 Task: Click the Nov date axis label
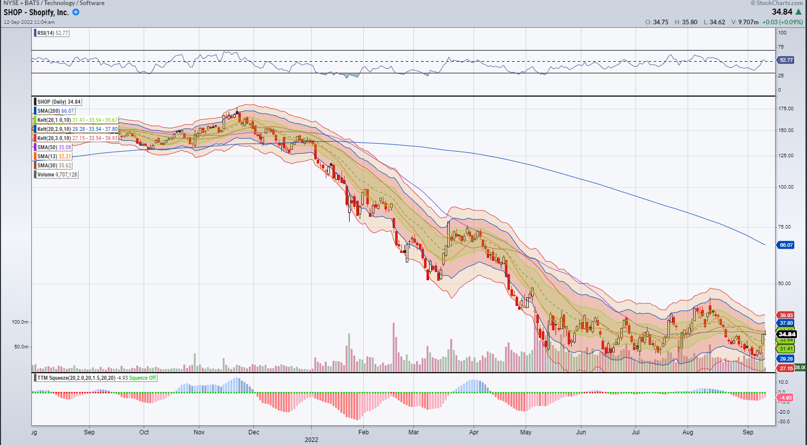pyautogui.click(x=199, y=432)
